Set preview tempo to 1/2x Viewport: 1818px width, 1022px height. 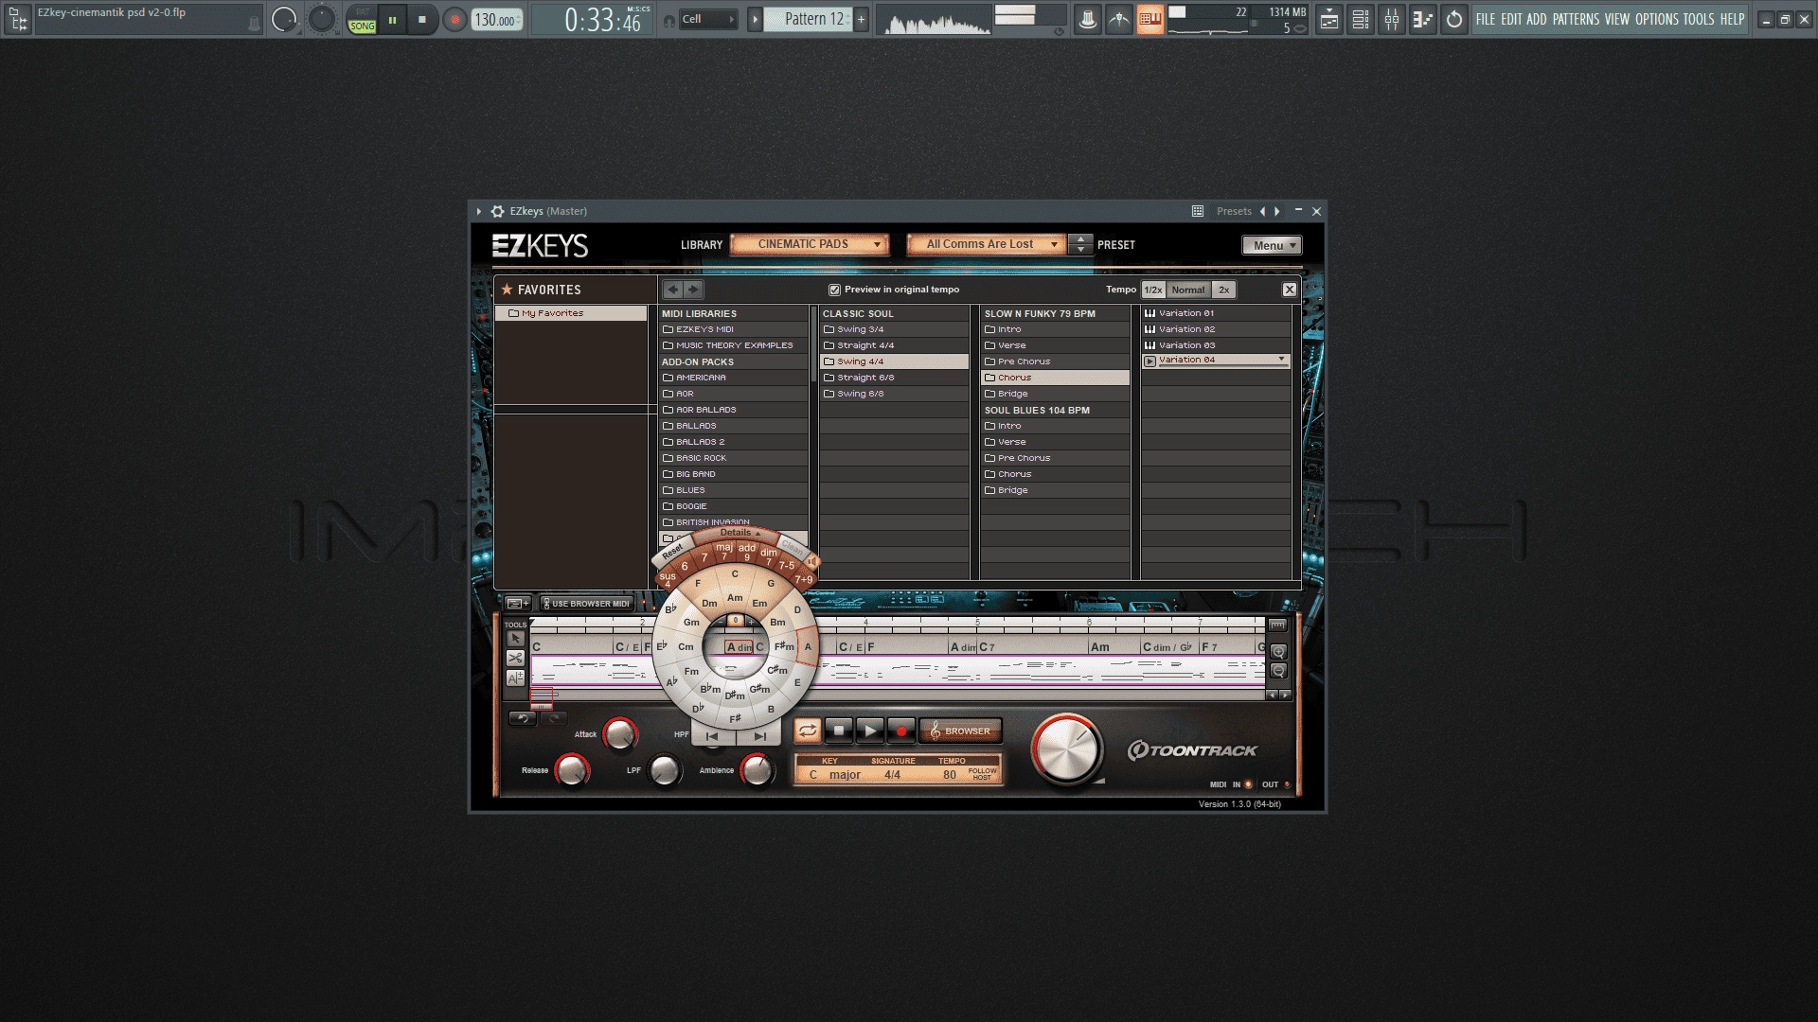(1152, 290)
